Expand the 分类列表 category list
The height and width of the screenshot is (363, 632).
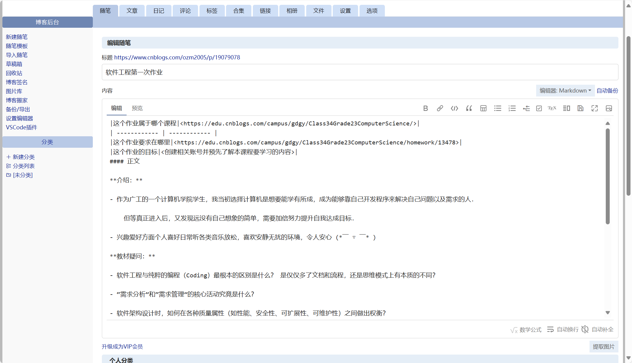[x=24, y=166]
